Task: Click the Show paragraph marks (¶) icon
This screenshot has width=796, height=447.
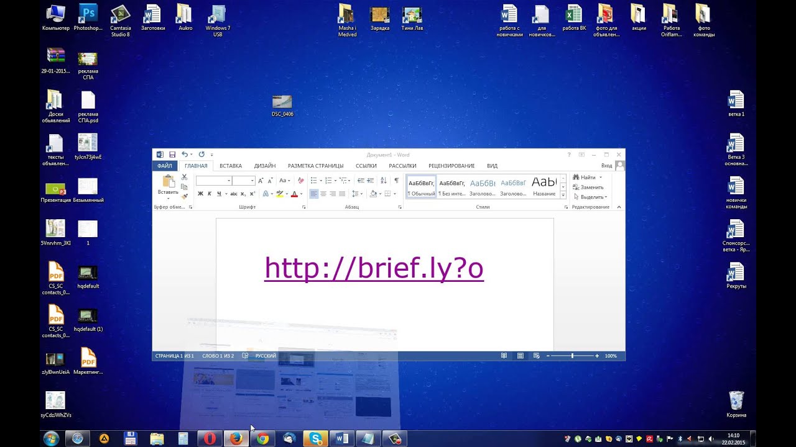Action: coord(396,181)
